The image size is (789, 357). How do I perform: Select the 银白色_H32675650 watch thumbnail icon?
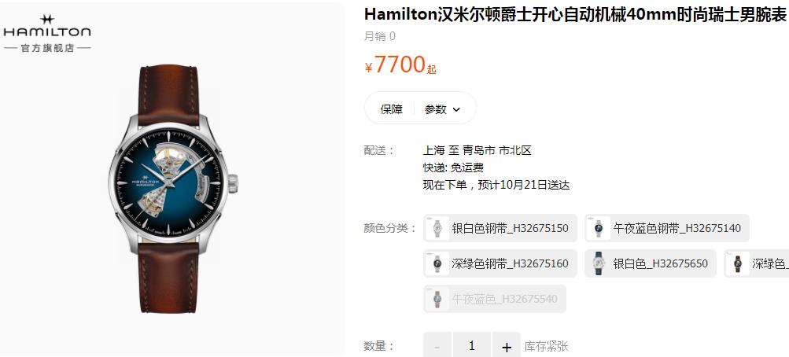click(x=599, y=263)
